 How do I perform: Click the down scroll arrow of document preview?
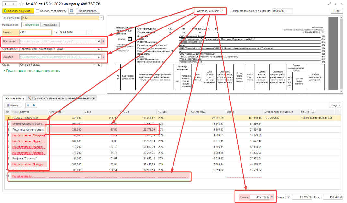(x=341, y=92)
